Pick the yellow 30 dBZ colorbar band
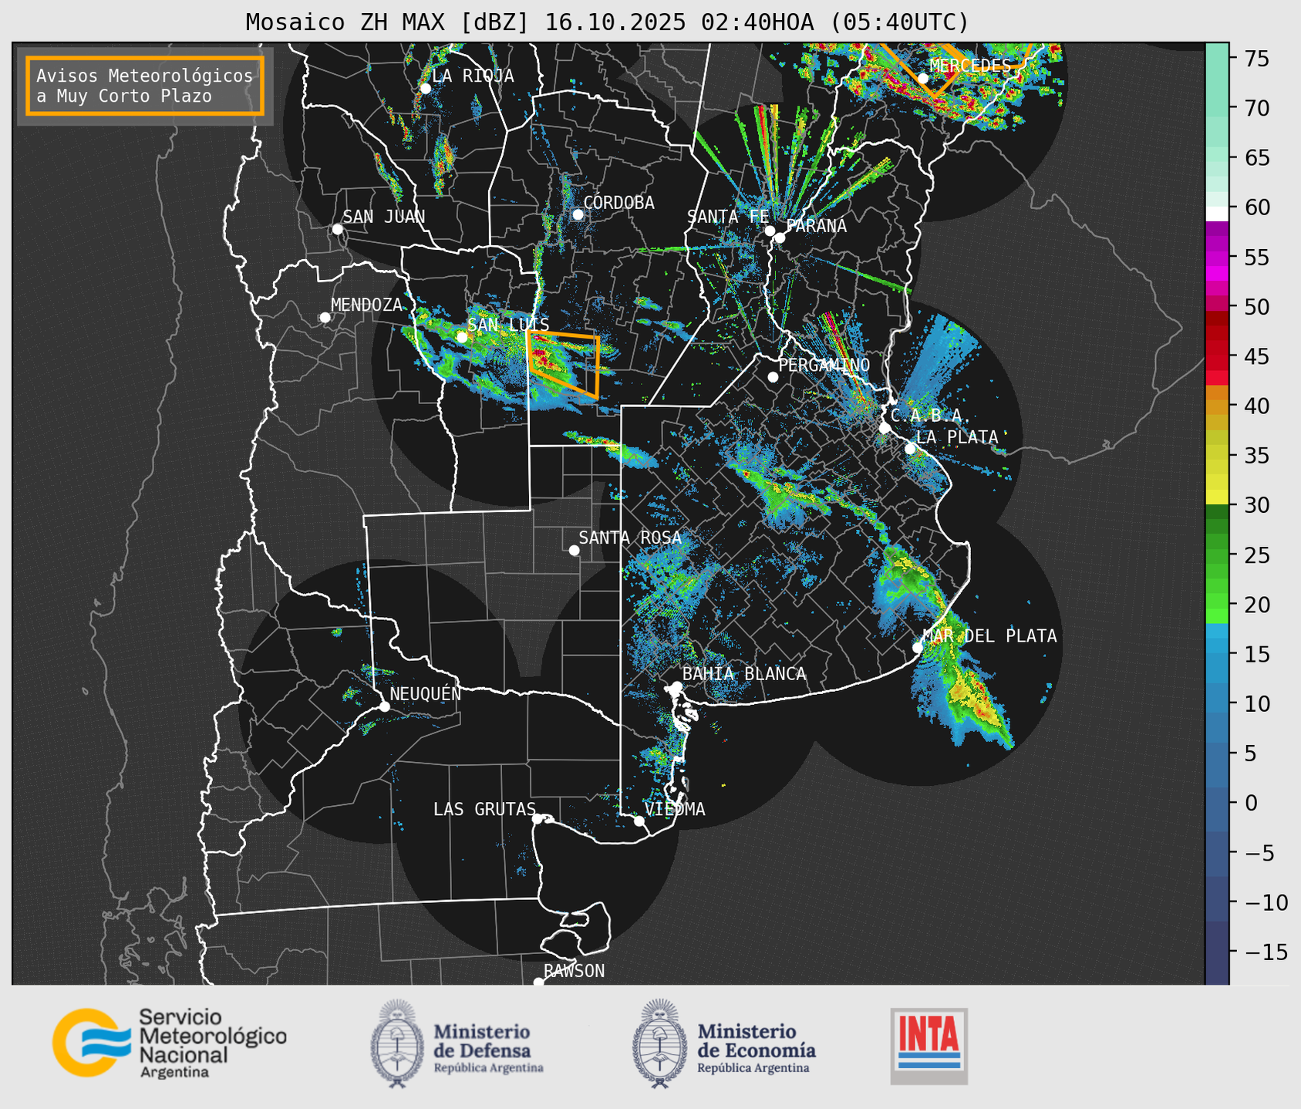 point(1216,497)
